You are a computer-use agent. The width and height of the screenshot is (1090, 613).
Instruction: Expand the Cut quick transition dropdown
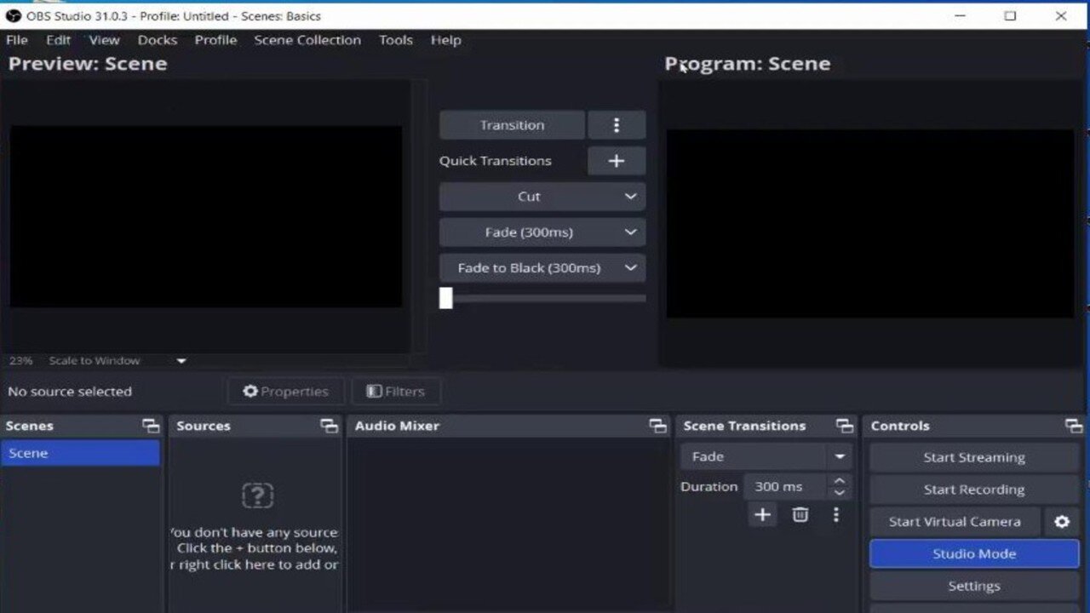[630, 197]
